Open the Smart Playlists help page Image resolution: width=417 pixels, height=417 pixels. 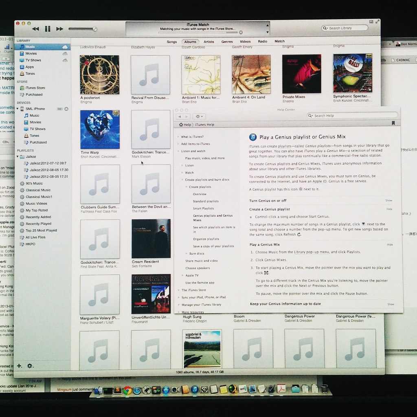coord(204,208)
